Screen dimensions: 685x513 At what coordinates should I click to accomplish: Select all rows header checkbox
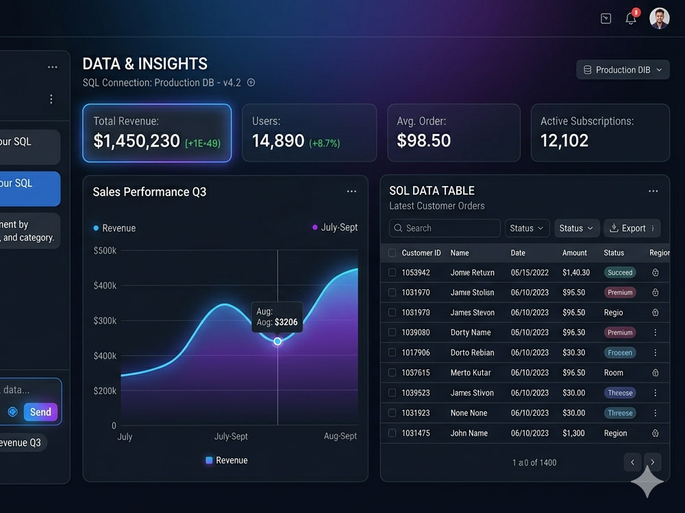coord(392,253)
